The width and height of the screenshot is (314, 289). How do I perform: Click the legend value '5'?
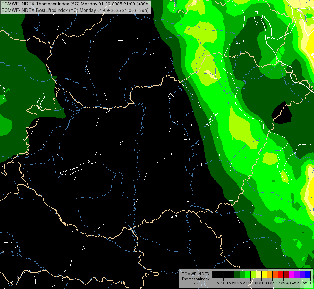(x=218, y=283)
